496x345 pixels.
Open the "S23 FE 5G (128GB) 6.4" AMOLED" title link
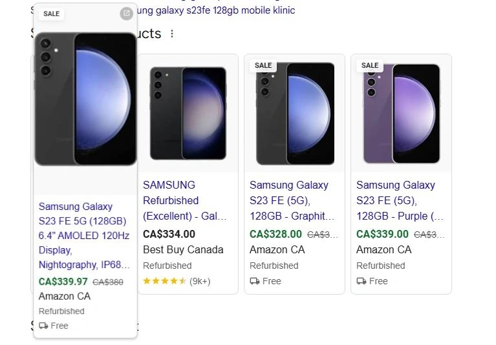pyautogui.click(x=84, y=235)
